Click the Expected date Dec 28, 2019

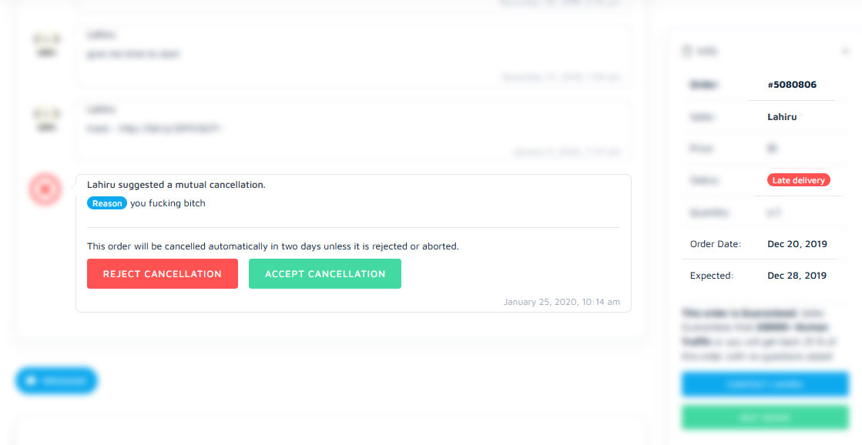[797, 276]
